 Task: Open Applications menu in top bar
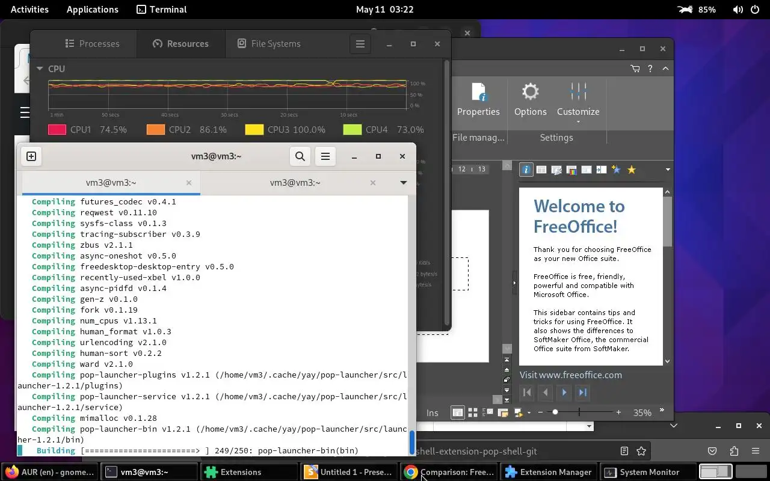pyautogui.click(x=93, y=9)
